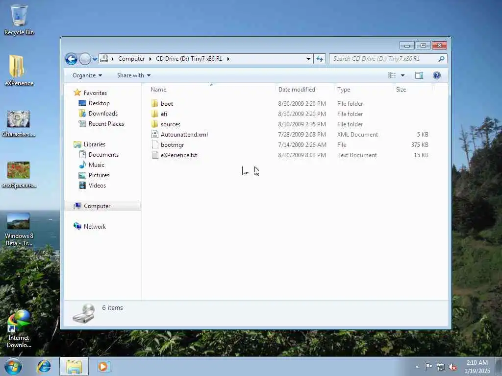The image size is (502, 376).
Task: Open volume muted speaker icon
Action: pos(452,367)
